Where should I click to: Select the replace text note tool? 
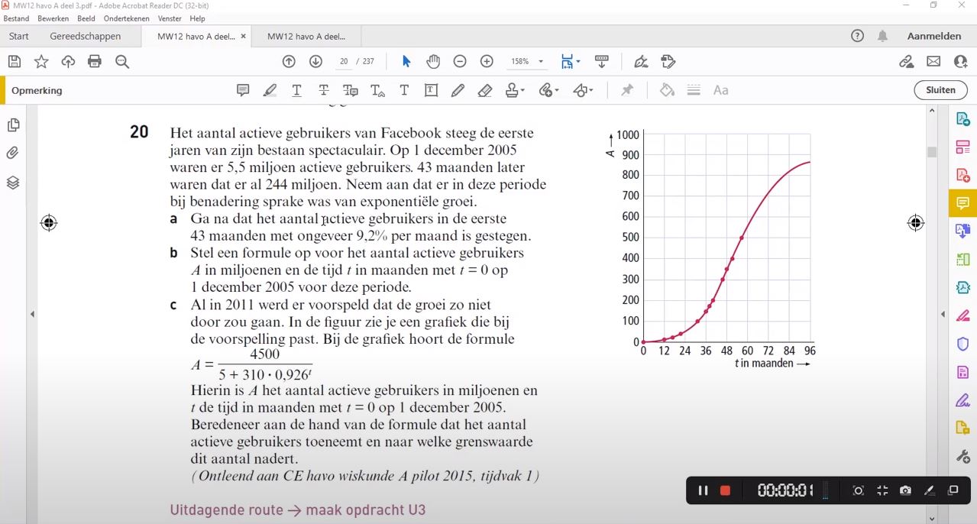(x=351, y=90)
